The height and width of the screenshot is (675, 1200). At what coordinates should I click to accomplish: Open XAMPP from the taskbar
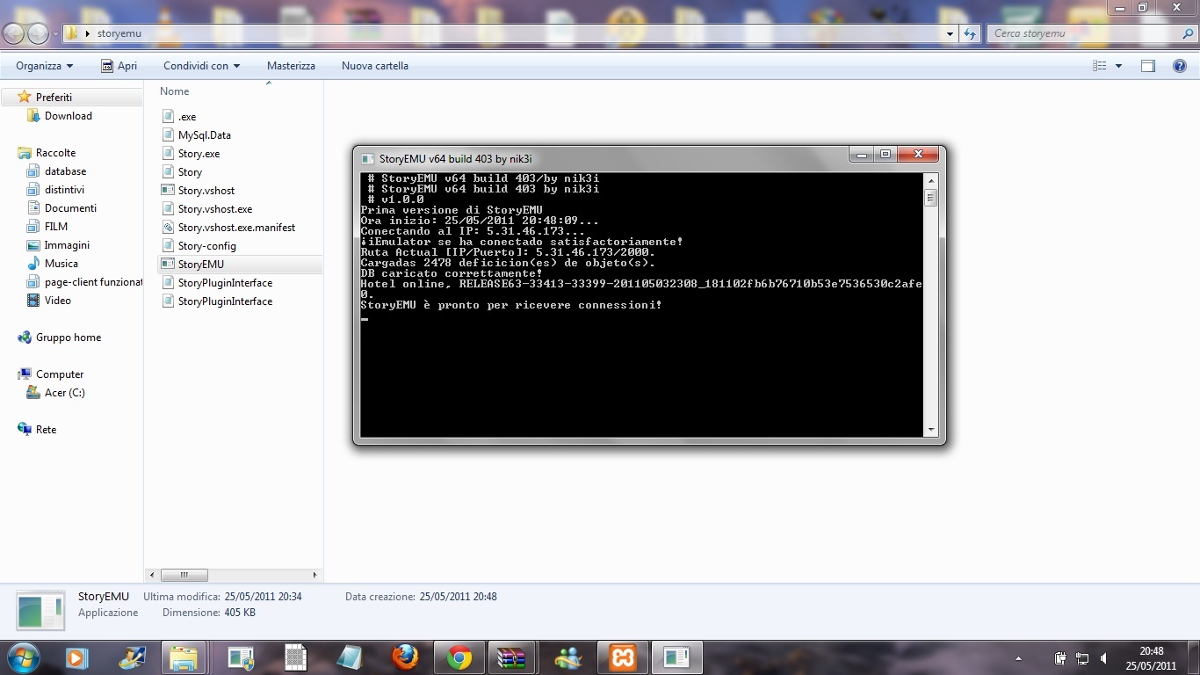tap(623, 657)
